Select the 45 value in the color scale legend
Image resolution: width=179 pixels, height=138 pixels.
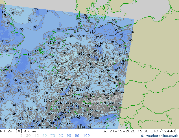tap(36, 136)
